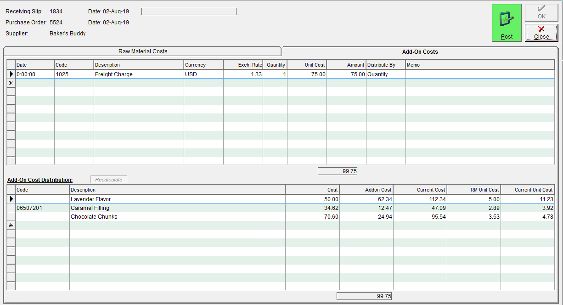Image resolution: width=563 pixels, height=305 pixels.
Task: Click the Currency column header
Action: point(203,65)
